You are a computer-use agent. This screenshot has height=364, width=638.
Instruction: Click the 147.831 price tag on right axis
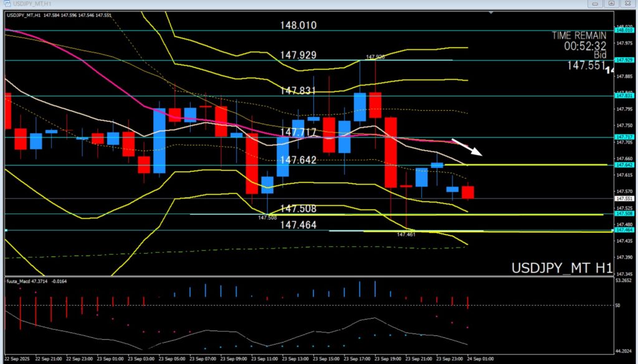point(623,95)
